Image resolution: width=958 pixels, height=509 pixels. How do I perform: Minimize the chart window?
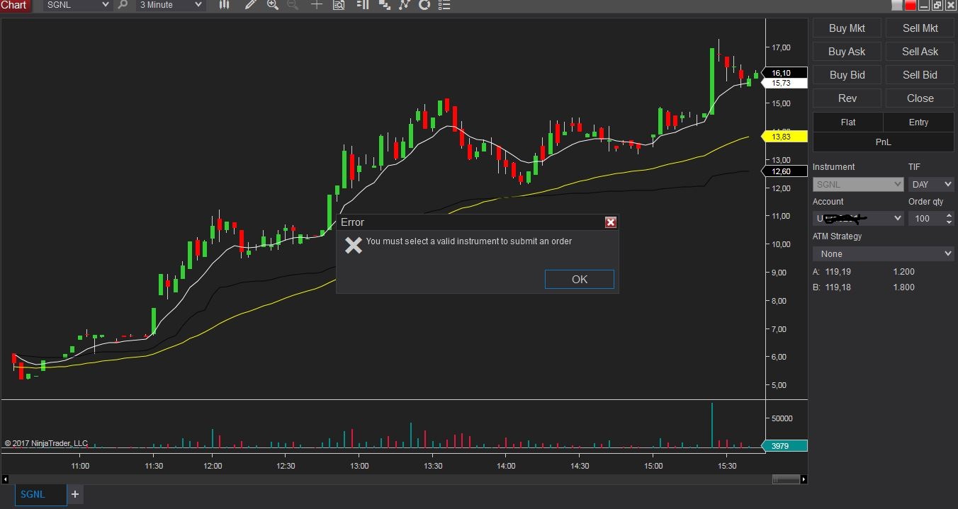(x=925, y=6)
